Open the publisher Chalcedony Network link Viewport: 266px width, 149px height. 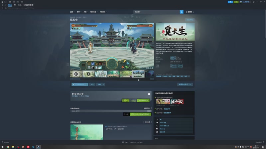point(177,67)
